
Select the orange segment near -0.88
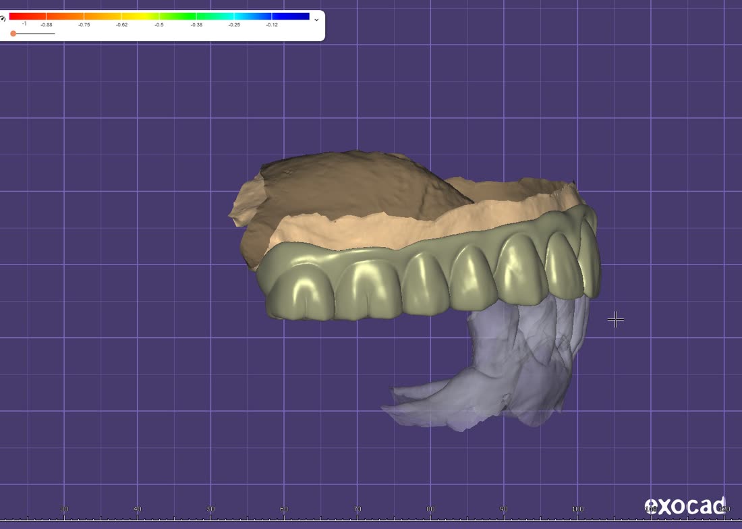click(65, 17)
